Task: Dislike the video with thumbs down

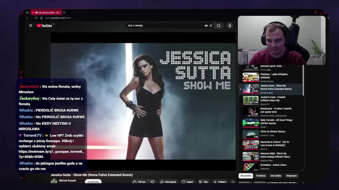Action: 152,182
